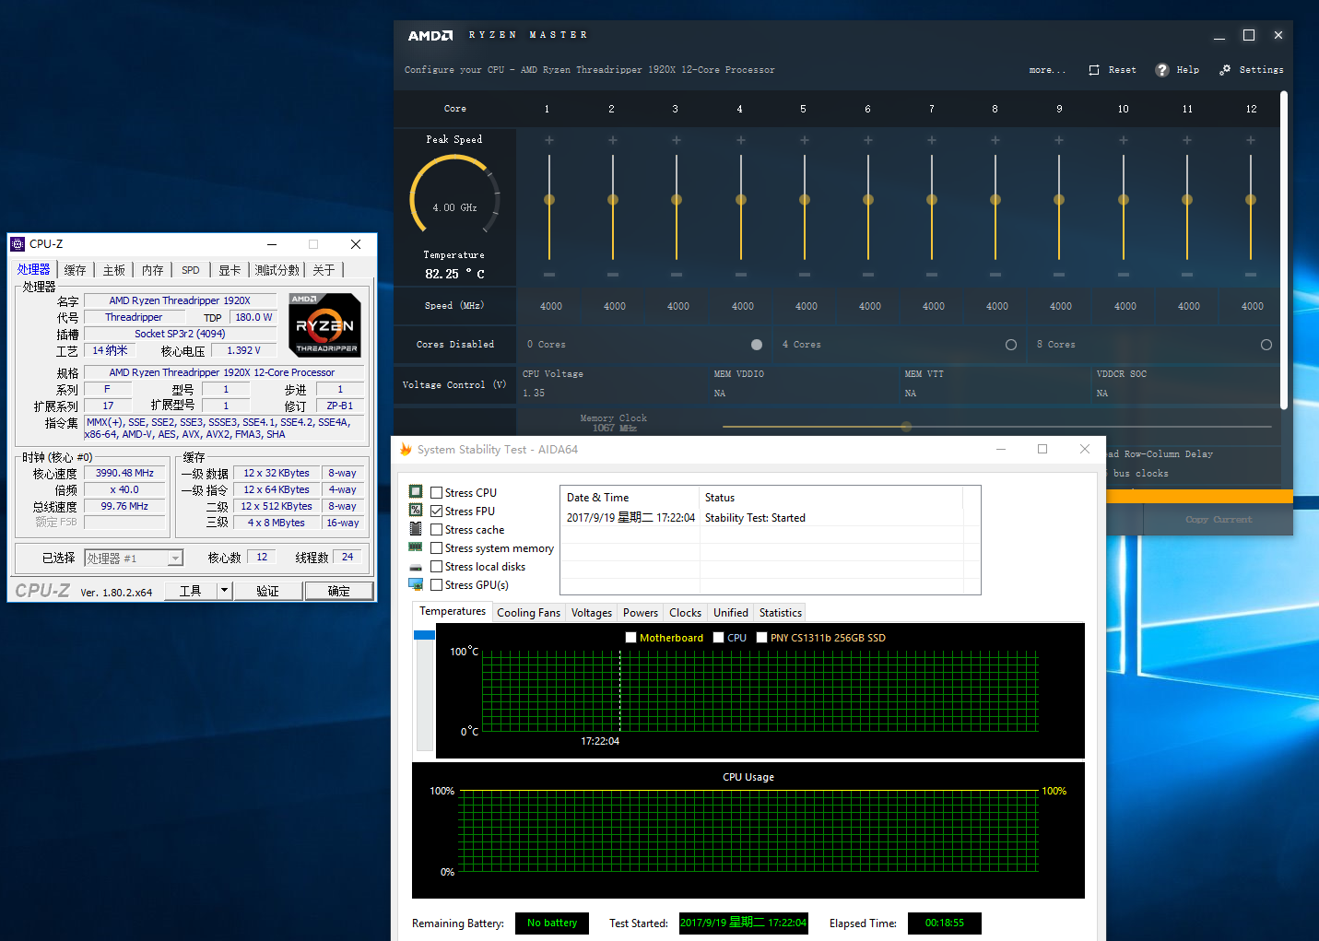Click the Reset icon in Ryzen Master
Screen dimensions: 1319x941
(1094, 70)
